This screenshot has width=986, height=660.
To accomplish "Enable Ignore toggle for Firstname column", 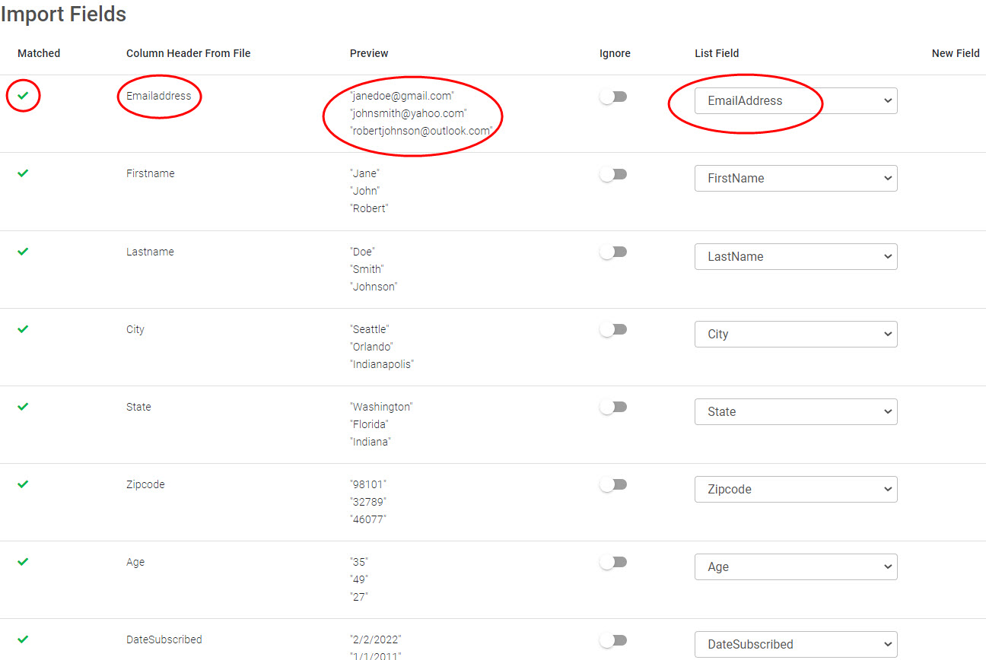I will 613,174.
